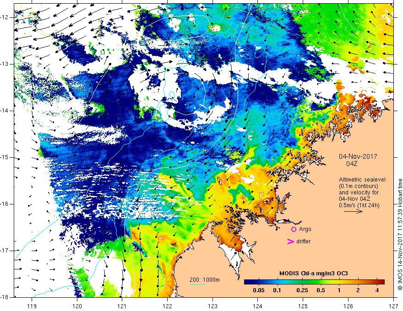Click the '4' color scale label

(377, 290)
